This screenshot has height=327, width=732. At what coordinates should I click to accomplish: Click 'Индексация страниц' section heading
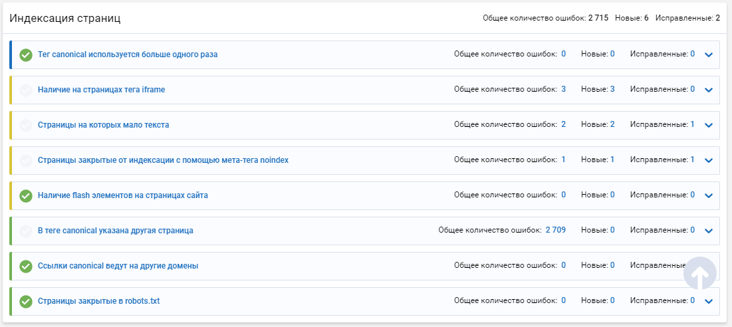pyautogui.click(x=65, y=19)
